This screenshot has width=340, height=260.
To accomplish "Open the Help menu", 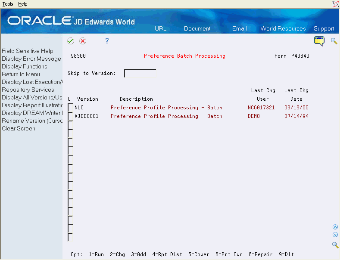I will (x=23, y=4).
